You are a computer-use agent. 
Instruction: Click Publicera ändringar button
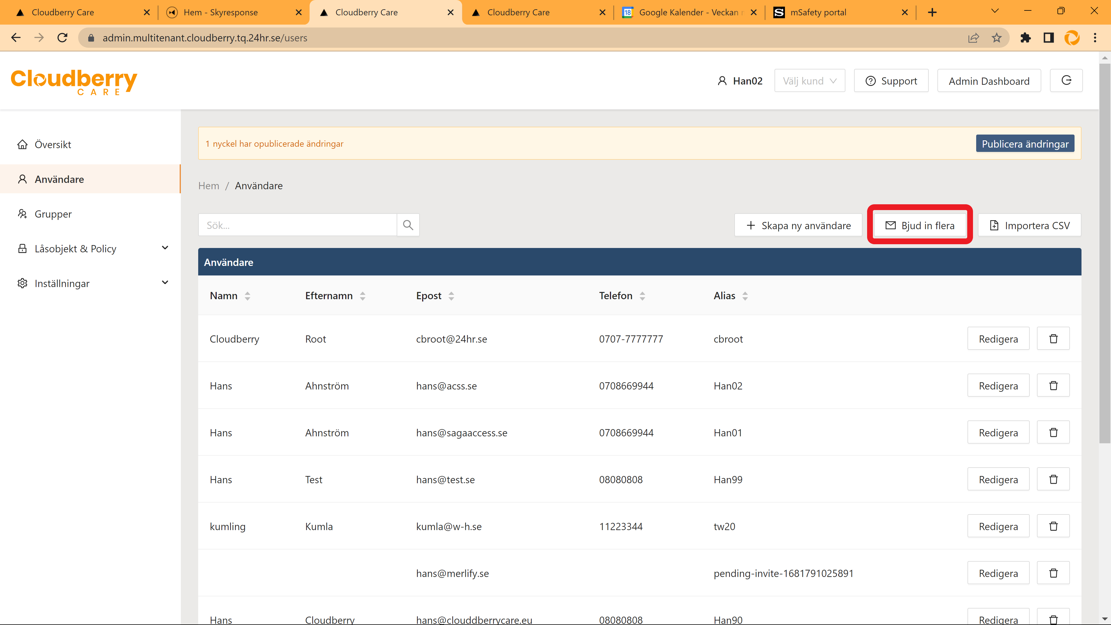coord(1025,144)
